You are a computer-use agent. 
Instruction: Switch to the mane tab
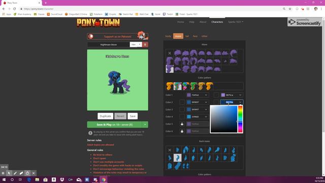[x=178, y=36]
